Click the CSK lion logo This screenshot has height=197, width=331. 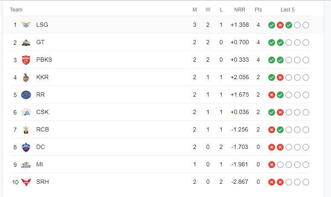tap(26, 112)
